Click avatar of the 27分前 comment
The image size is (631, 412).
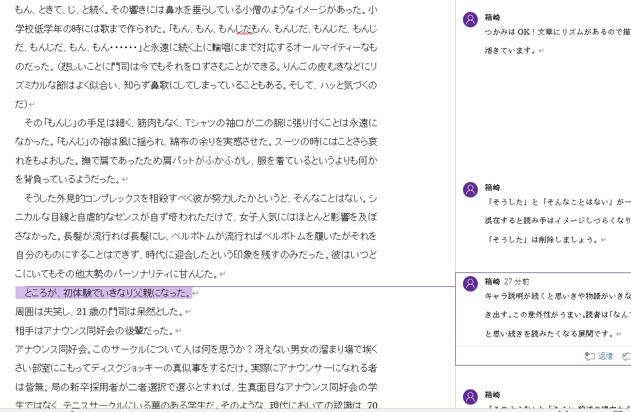coord(470,284)
